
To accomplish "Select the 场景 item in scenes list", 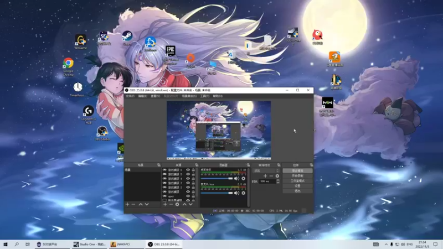I will tap(142, 170).
